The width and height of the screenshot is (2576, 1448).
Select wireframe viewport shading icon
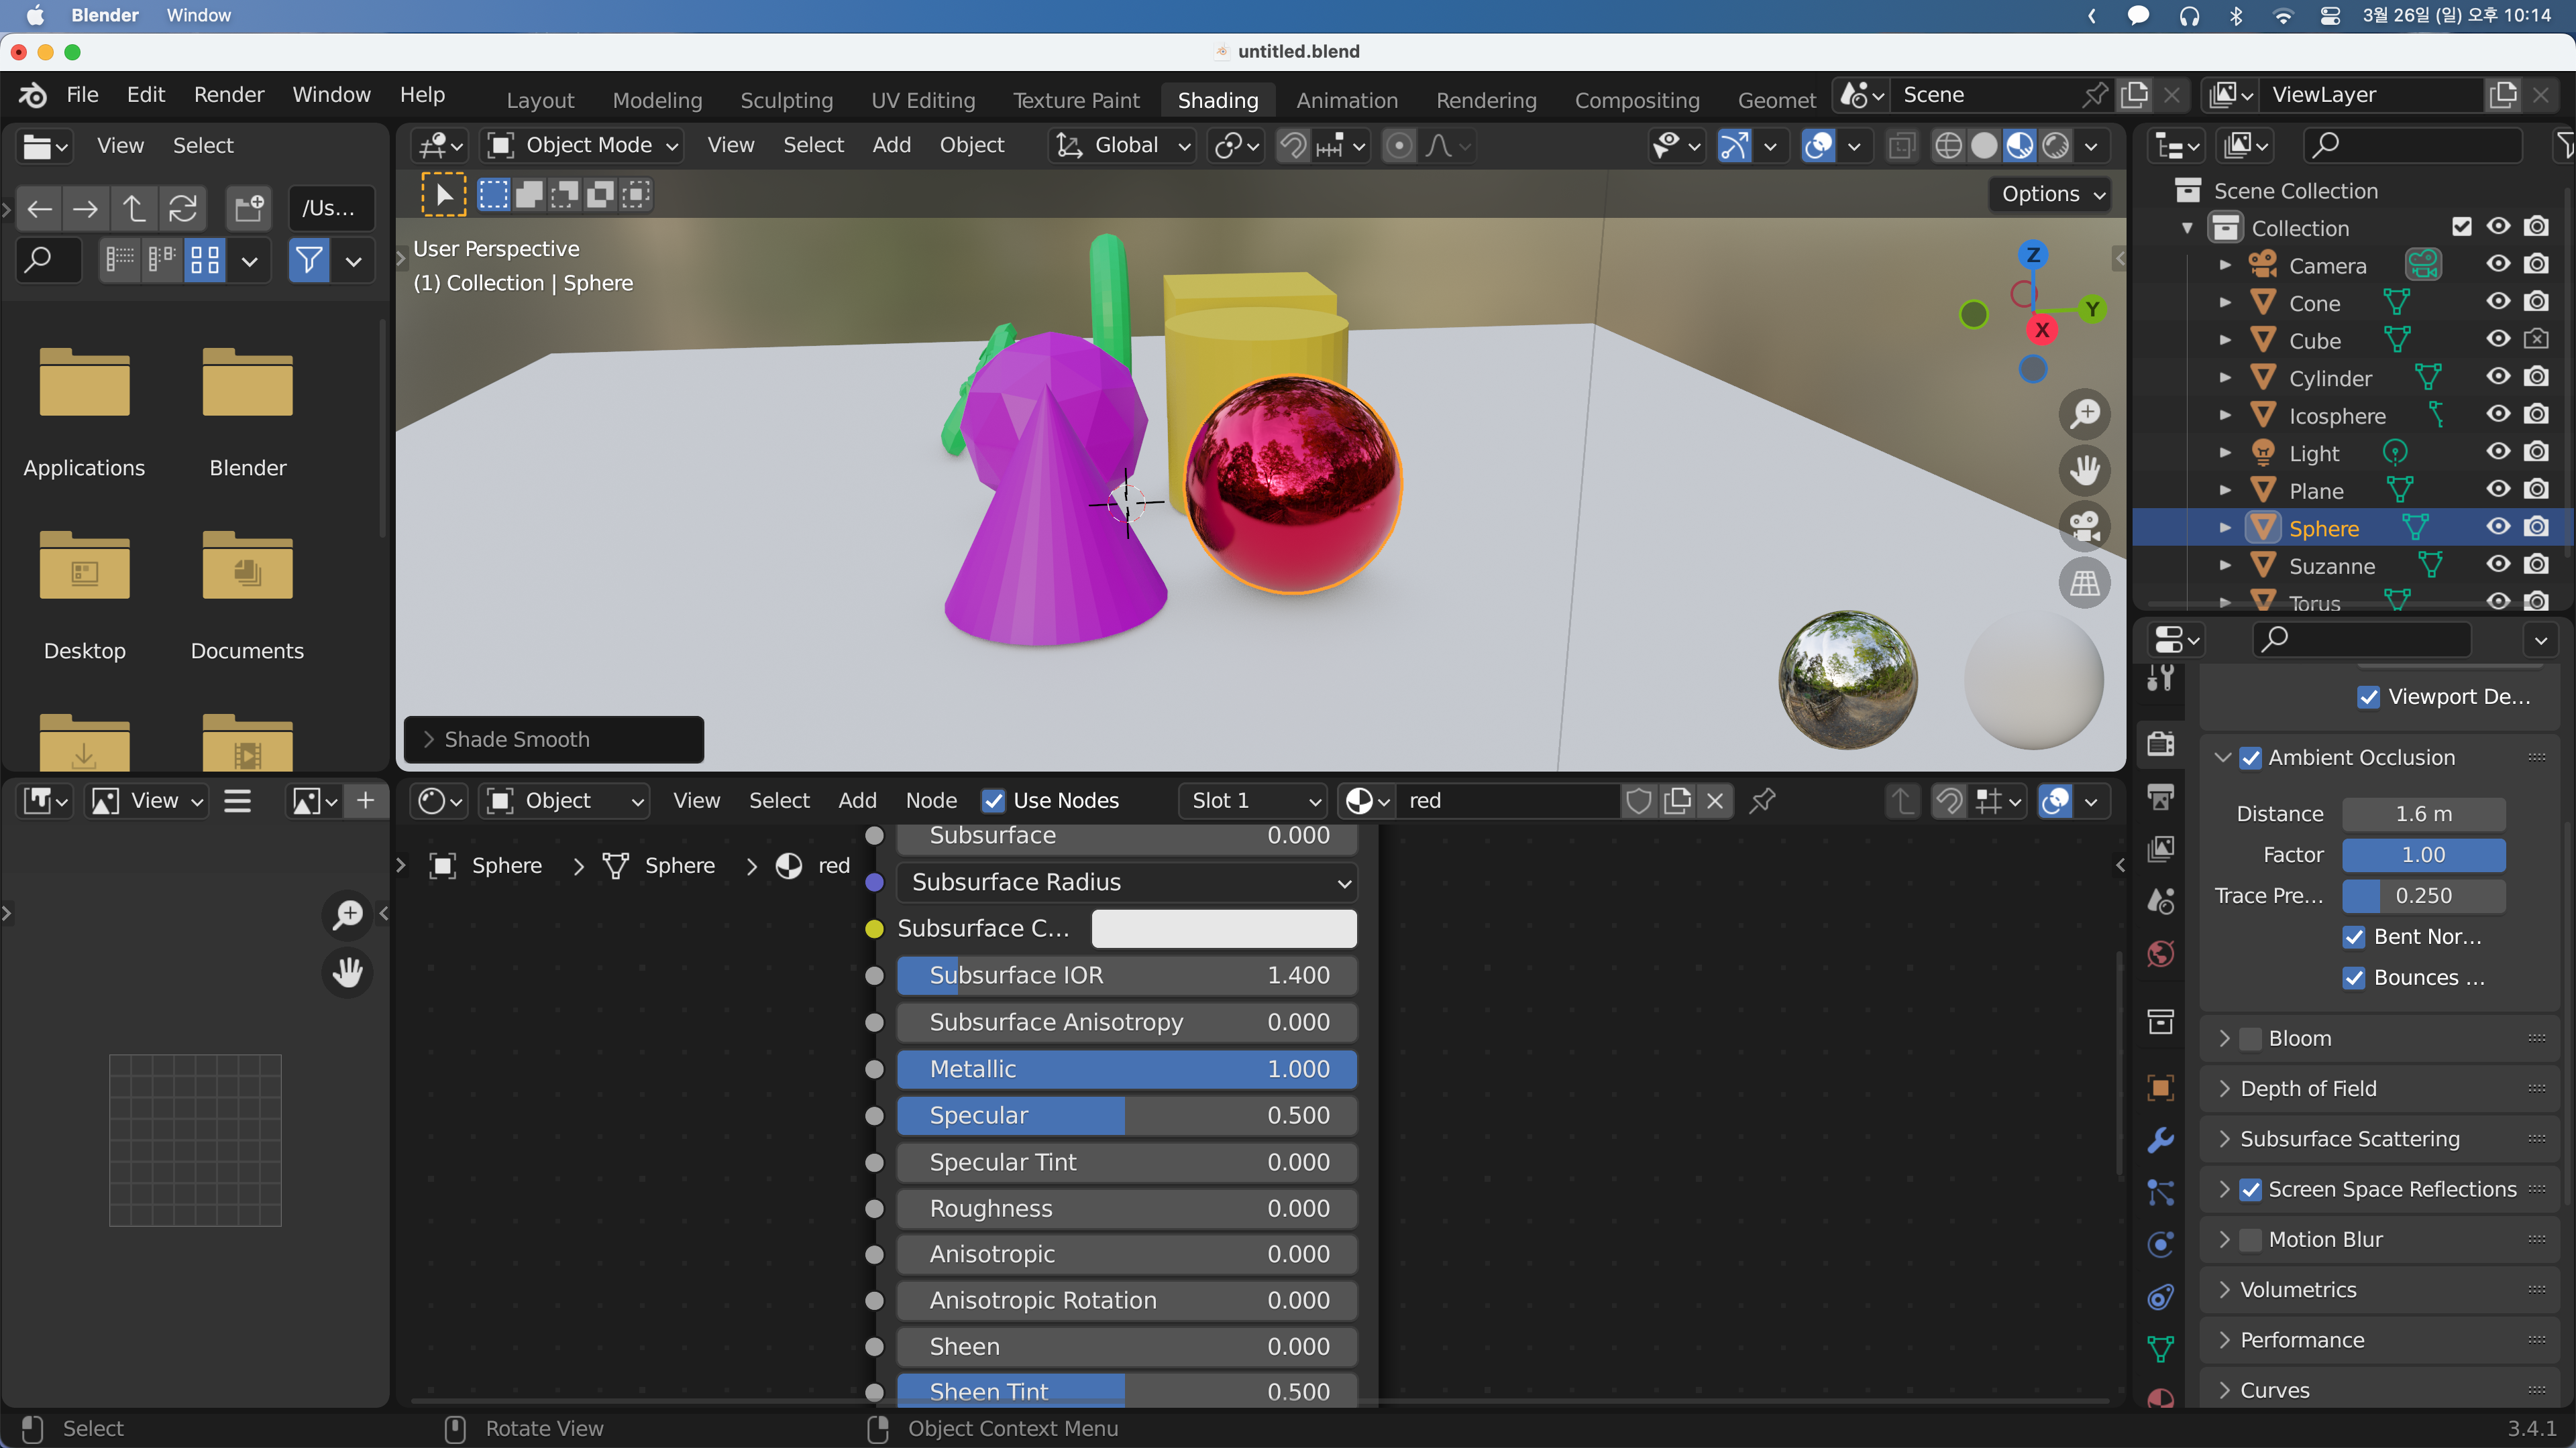[1948, 146]
